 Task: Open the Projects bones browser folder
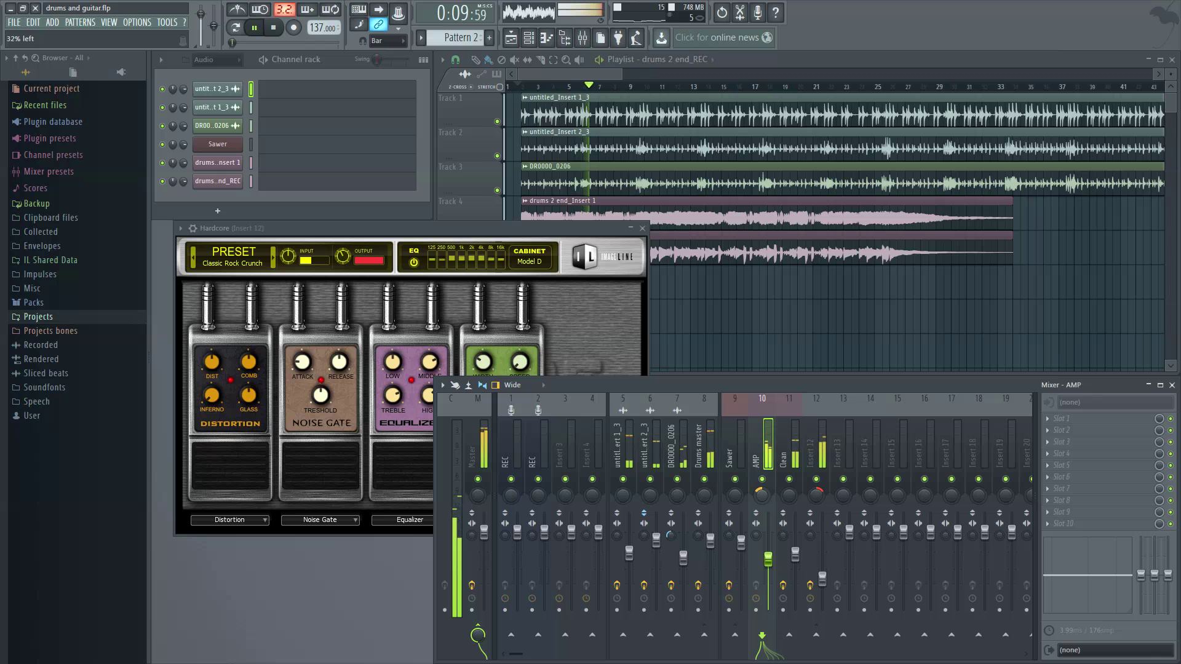50,331
